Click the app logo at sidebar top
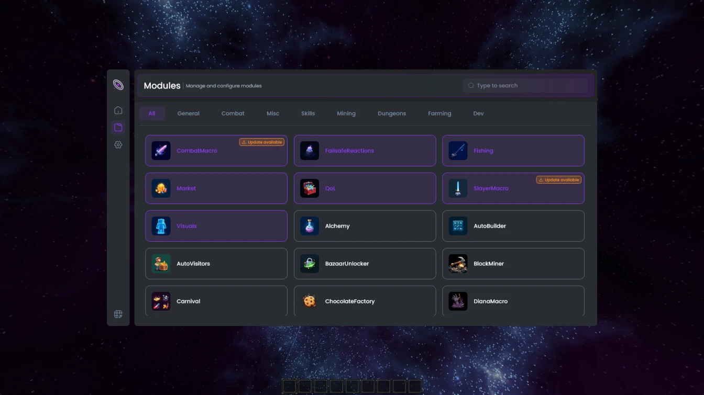704x395 pixels. [118, 84]
